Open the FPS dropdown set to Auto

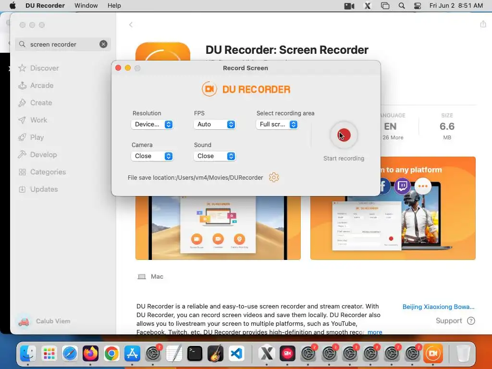click(215, 124)
